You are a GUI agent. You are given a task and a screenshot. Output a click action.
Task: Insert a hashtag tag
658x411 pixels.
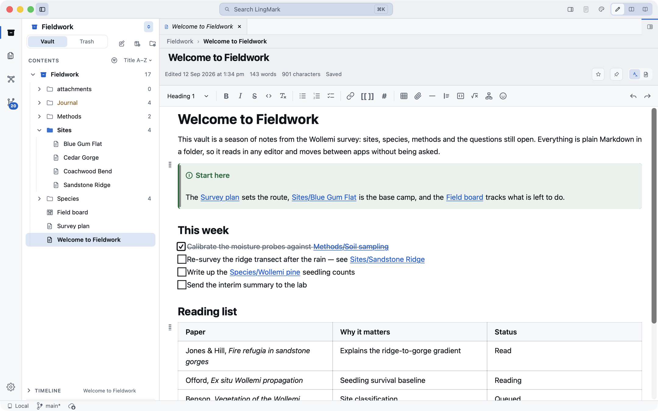(x=384, y=96)
